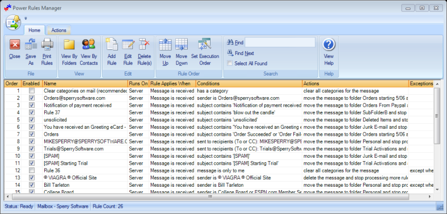This screenshot has width=447, height=214.
Task: Uncheck the VIAGRA Official Site rule checkbox
Action: (x=32, y=178)
